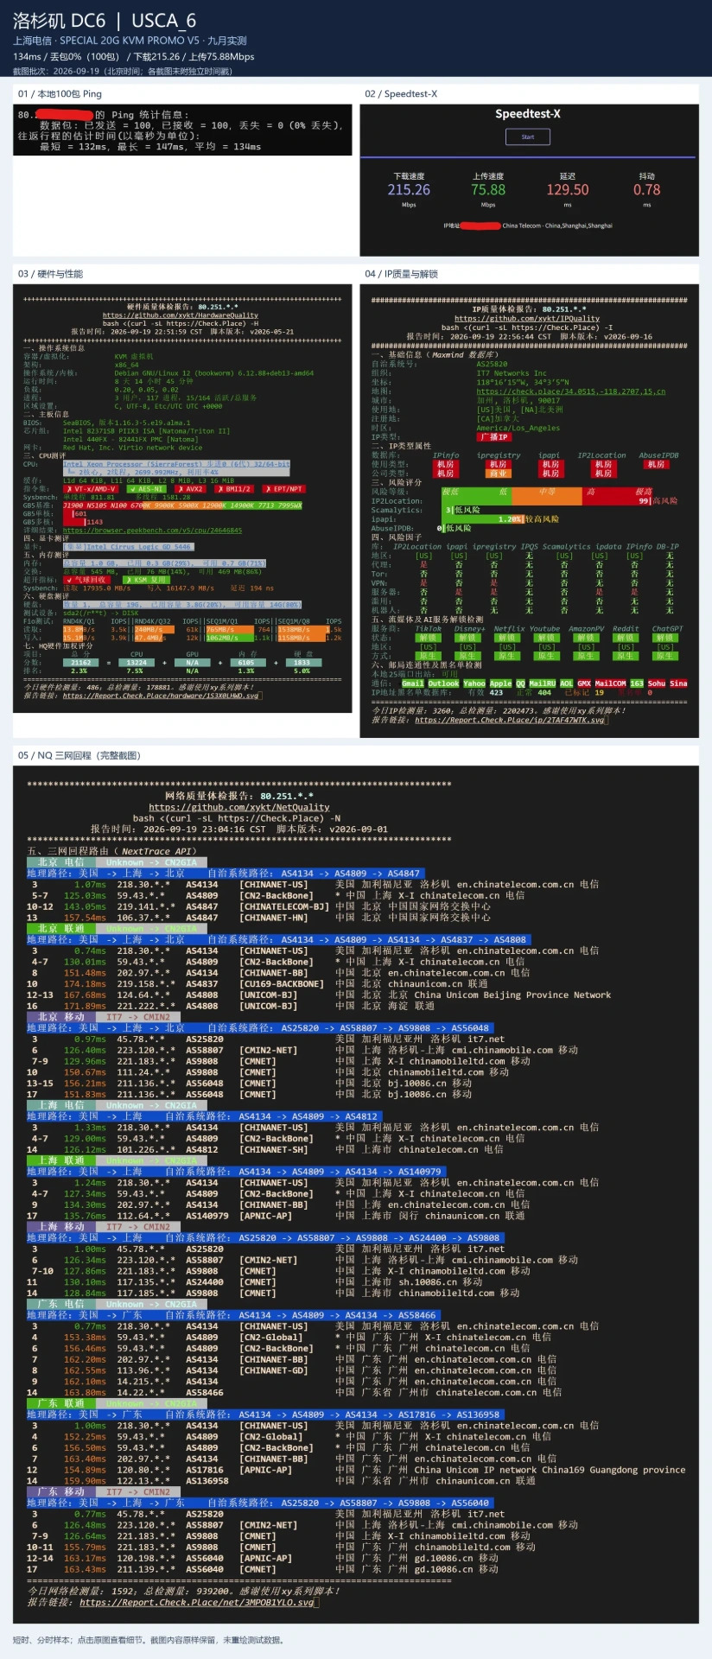
Task: Open the xykt/NetQuality GitHub link
Action: [x=239, y=807]
